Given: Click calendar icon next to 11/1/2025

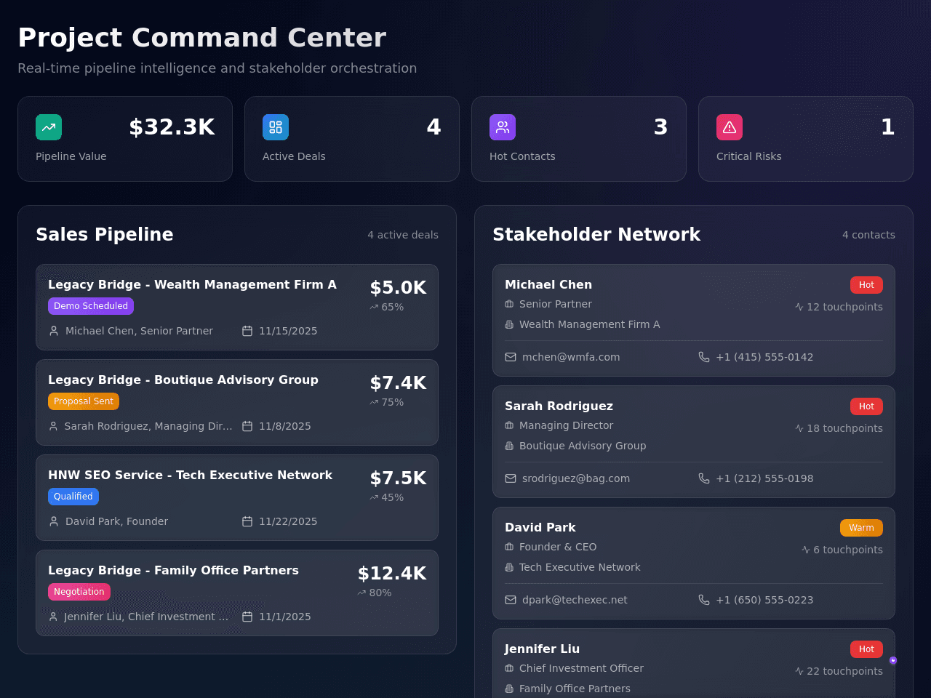Looking at the screenshot, I should [247, 617].
